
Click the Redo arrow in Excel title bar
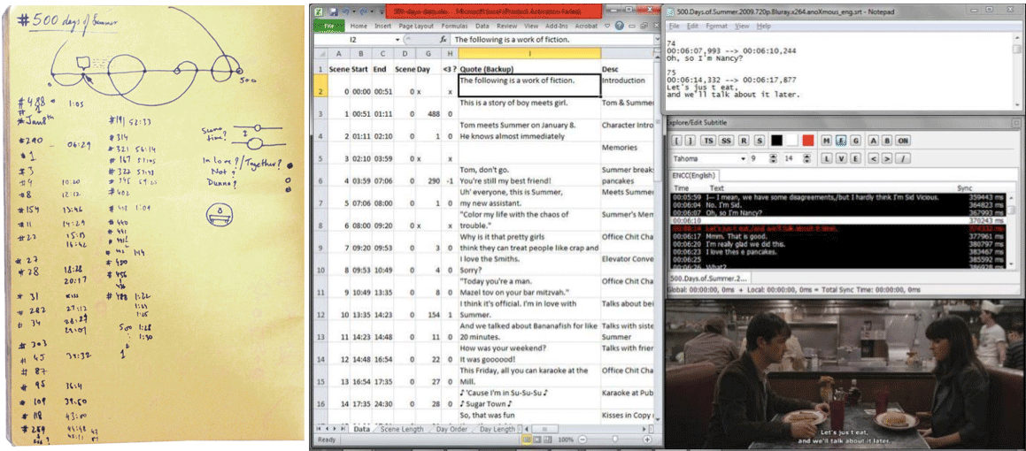[x=363, y=11]
